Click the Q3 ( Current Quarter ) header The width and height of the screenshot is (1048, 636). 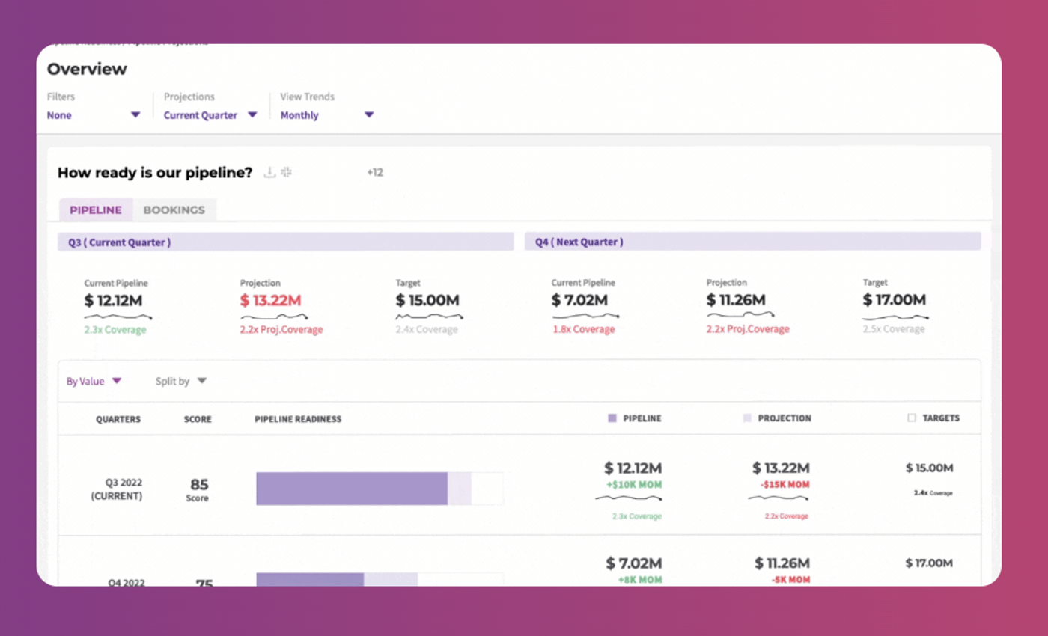pyautogui.click(x=286, y=242)
